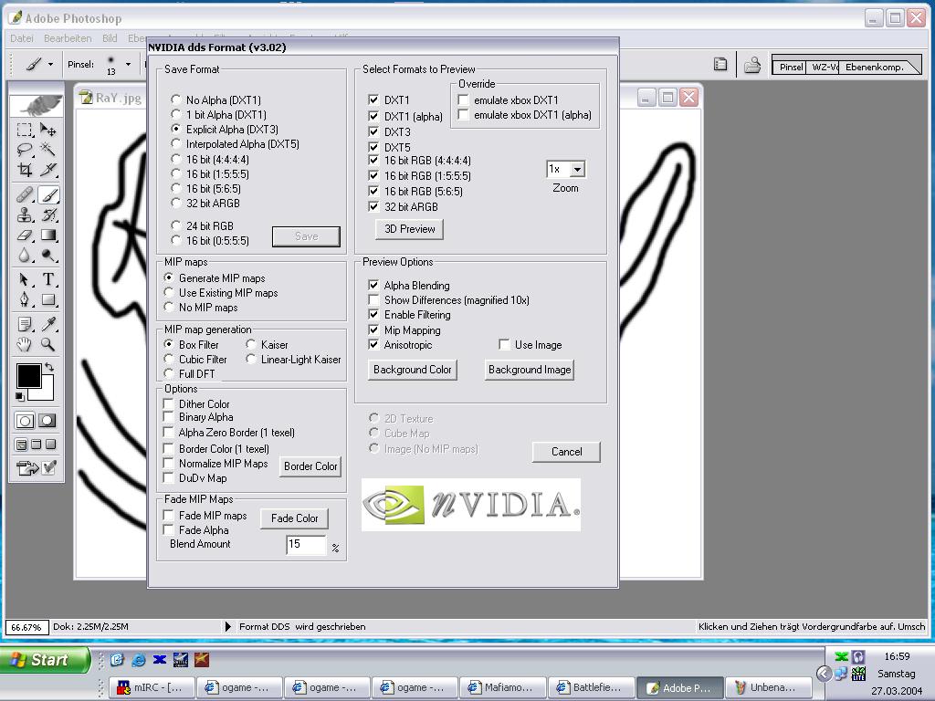Open the Windows Start button

[45, 660]
